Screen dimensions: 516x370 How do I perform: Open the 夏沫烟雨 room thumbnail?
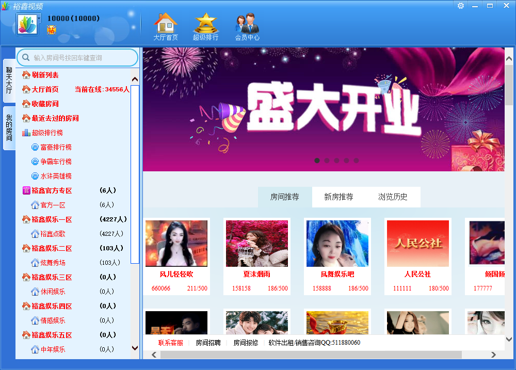[256, 243]
